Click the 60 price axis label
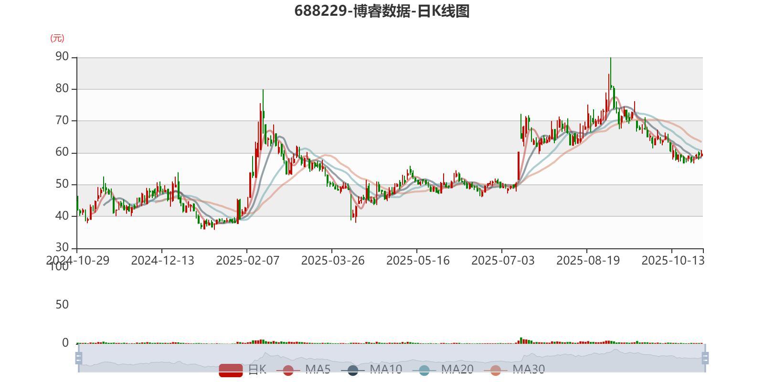 tap(62, 152)
